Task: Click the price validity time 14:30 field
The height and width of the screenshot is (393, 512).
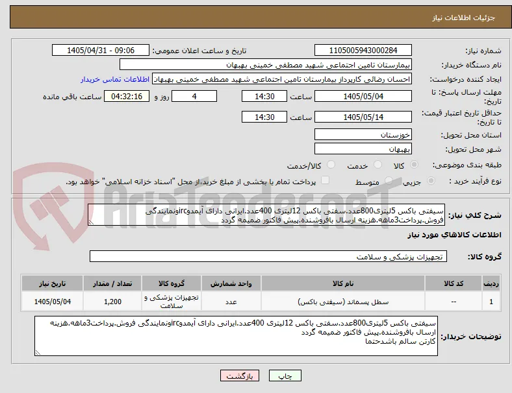Action: click(x=264, y=117)
